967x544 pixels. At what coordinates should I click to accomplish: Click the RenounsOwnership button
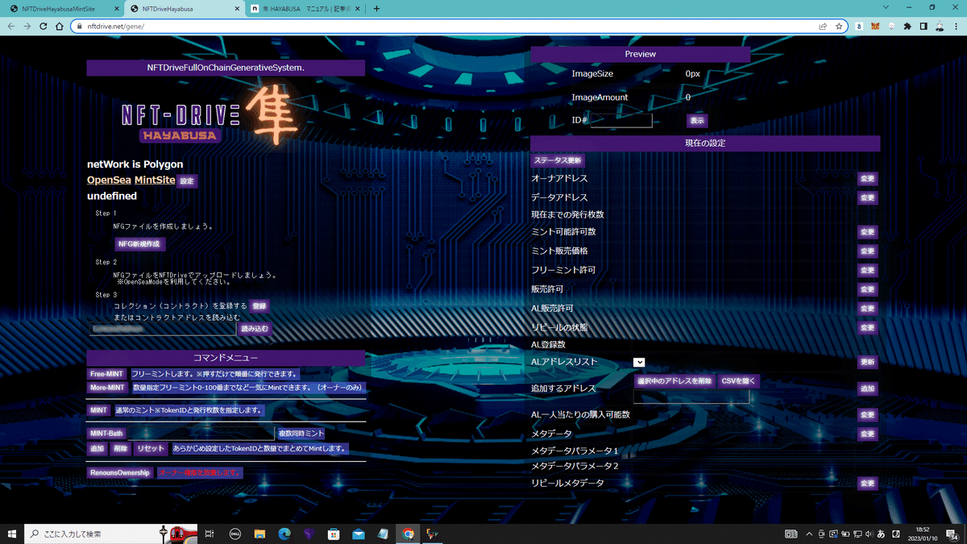(120, 472)
